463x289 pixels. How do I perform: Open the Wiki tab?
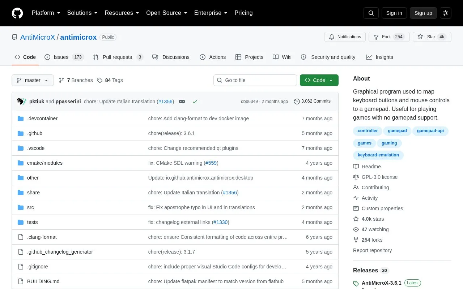282,57
